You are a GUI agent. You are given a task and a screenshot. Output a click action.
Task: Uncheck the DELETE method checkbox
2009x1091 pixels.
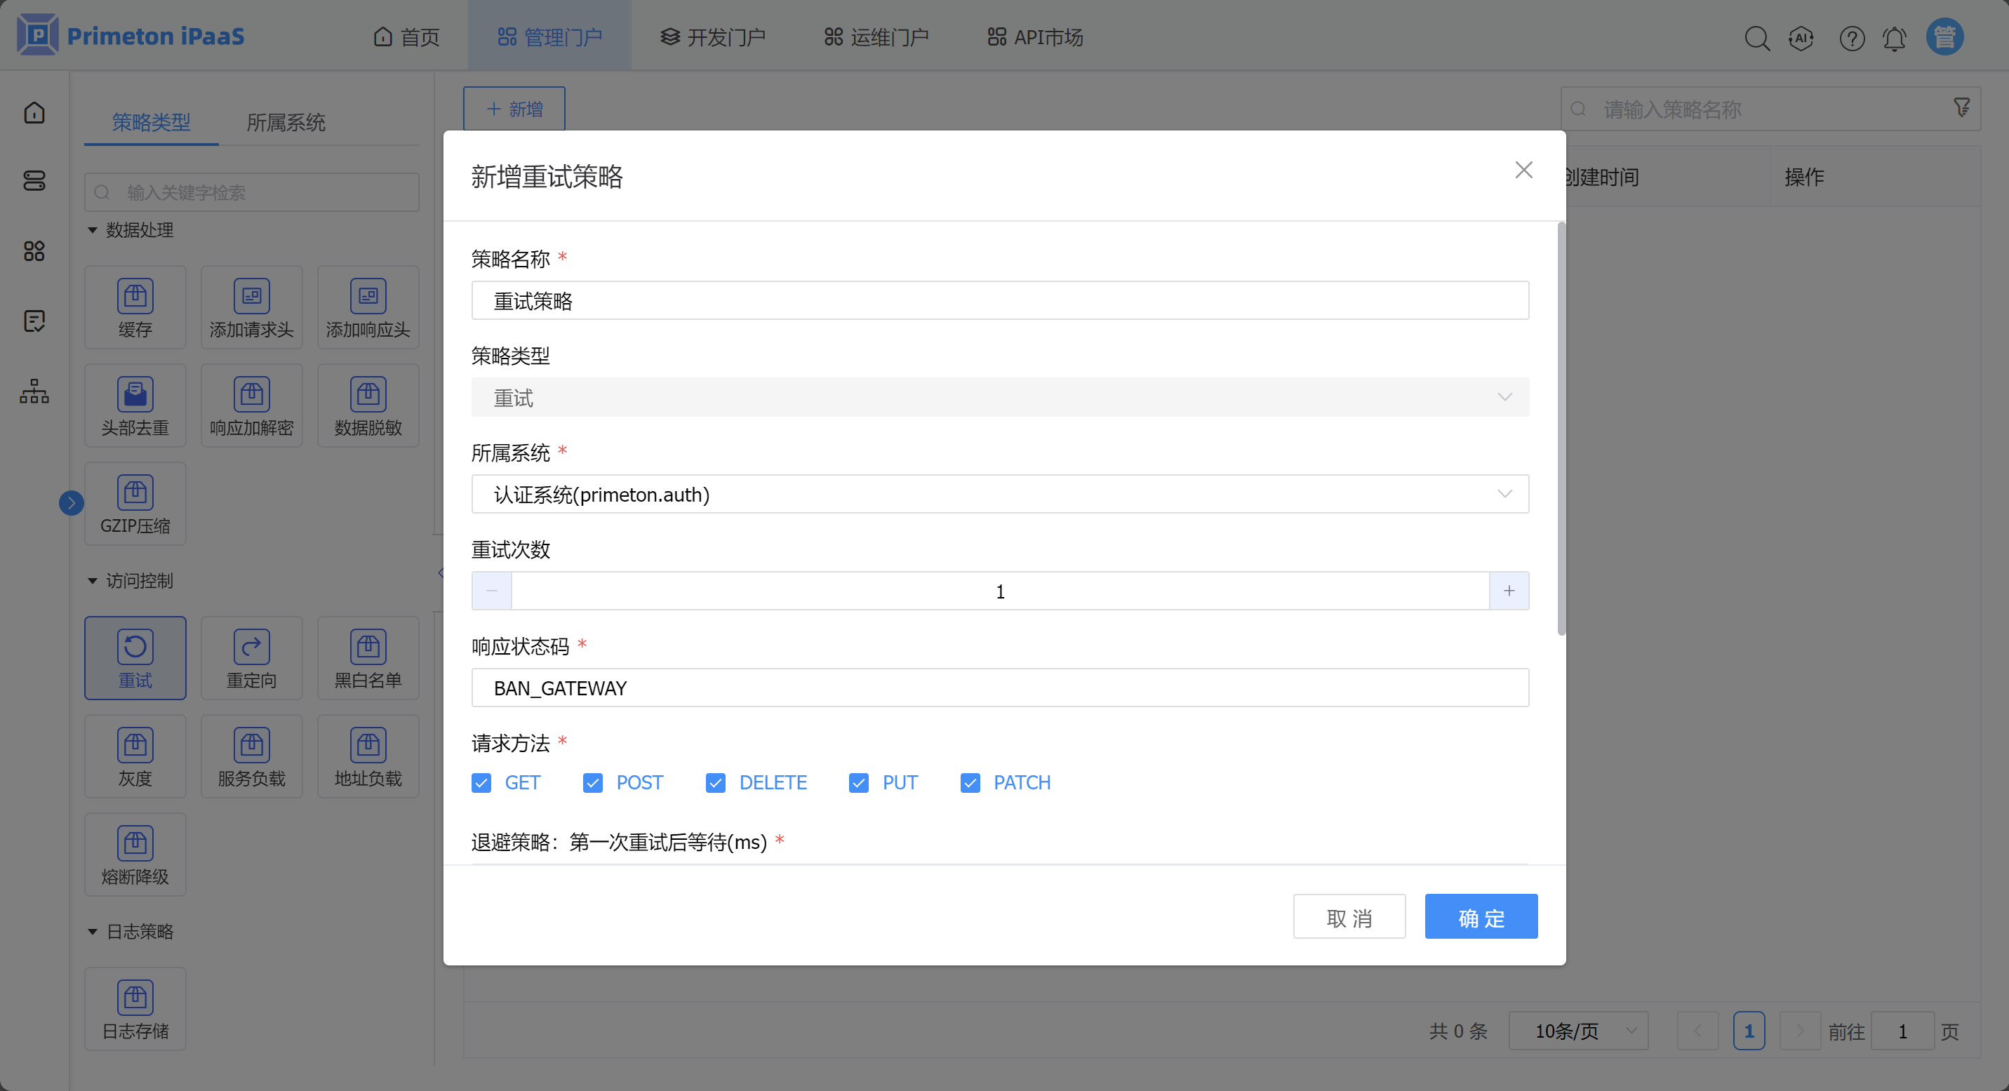click(x=715, y=782)
